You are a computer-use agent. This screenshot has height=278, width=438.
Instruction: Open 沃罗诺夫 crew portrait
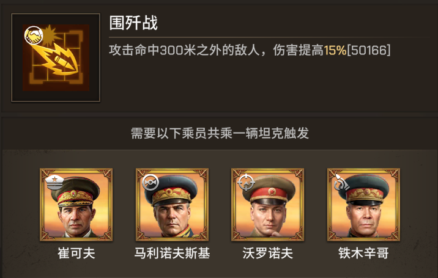coord(267,205)
